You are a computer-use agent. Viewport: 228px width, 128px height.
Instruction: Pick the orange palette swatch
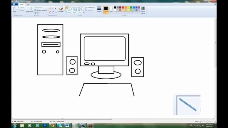(x=126, y=7)
